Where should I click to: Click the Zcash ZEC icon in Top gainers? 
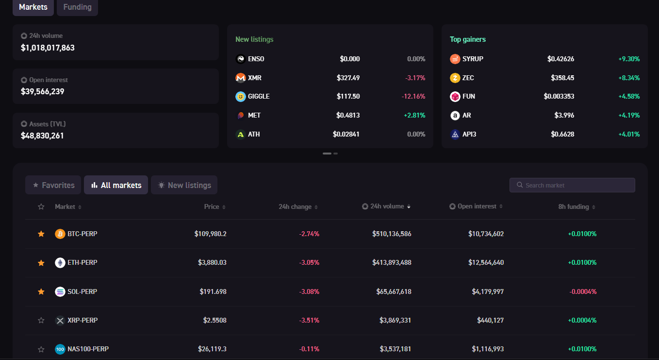455,78
